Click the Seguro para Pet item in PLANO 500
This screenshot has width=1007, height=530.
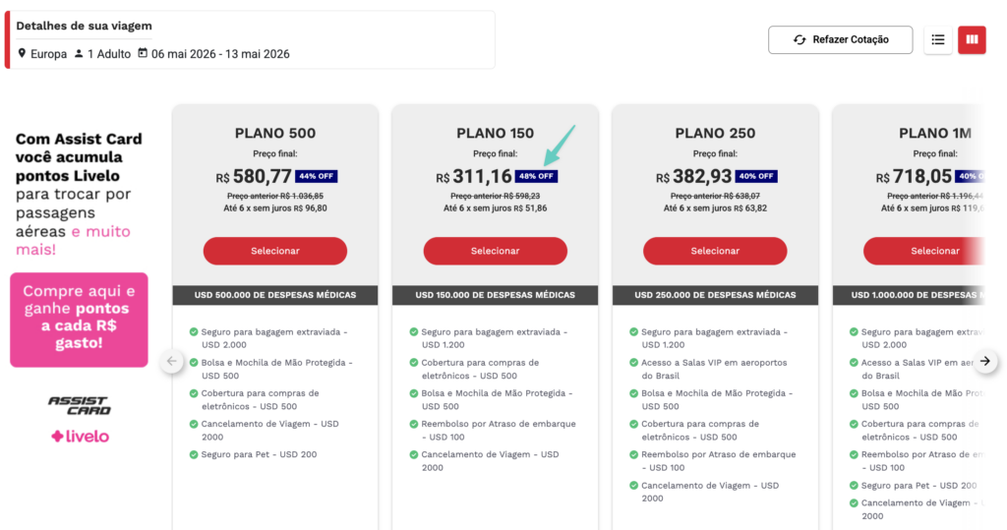click(x=247, y=454)
